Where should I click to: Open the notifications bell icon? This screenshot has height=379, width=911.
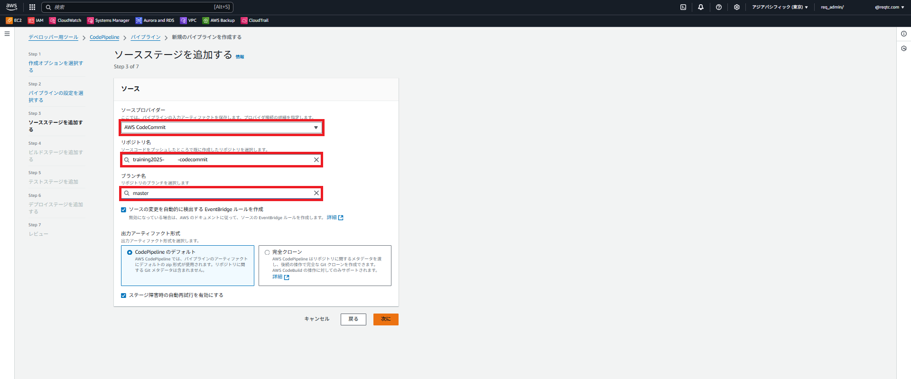[x=701, y=7]
